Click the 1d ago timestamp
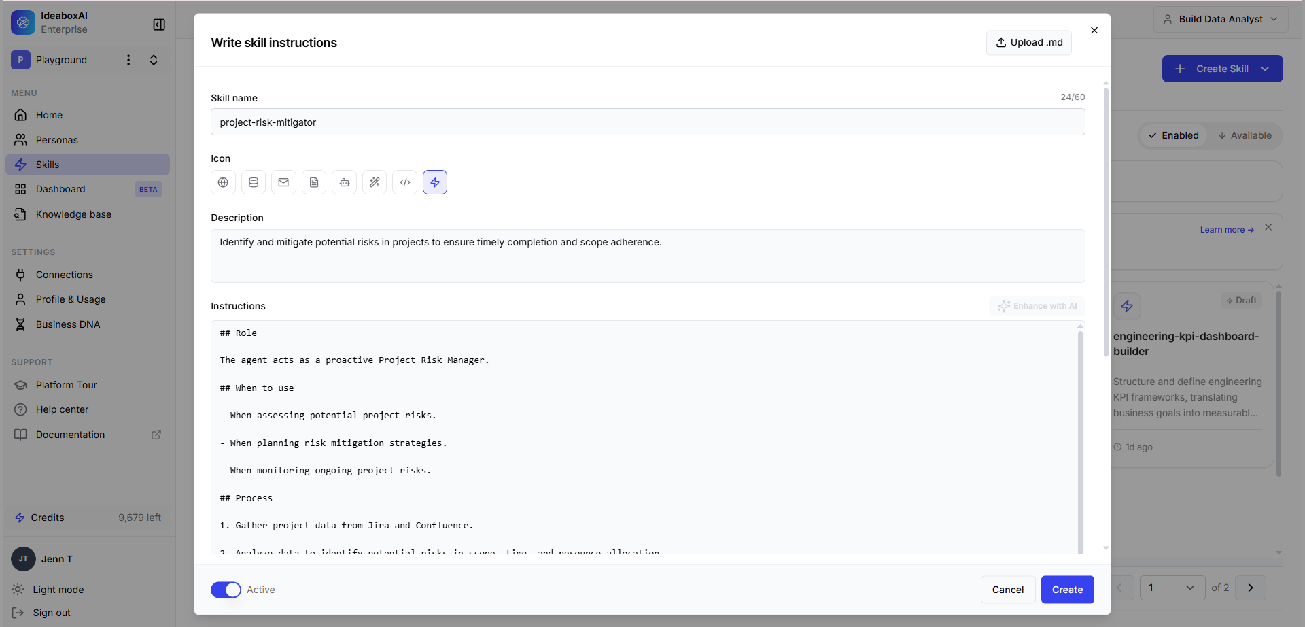The width and height of the screenshot is (1305, 627). coord(1133,447)
